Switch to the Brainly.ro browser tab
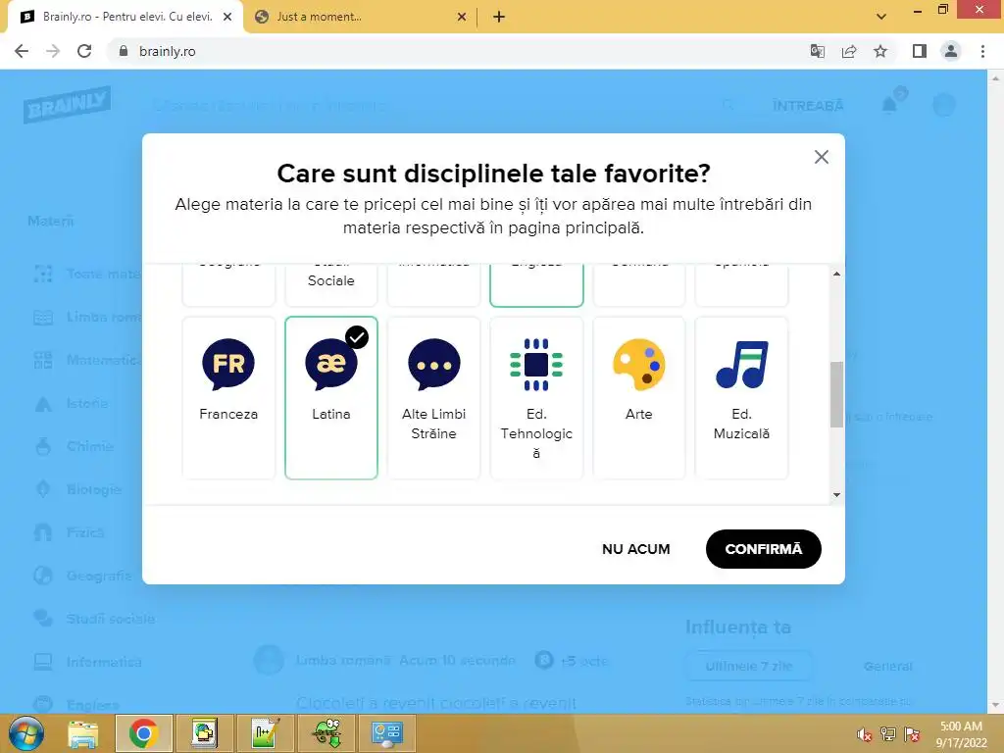This screenshot has width=1004, height=753. click(x=125, y=17)
